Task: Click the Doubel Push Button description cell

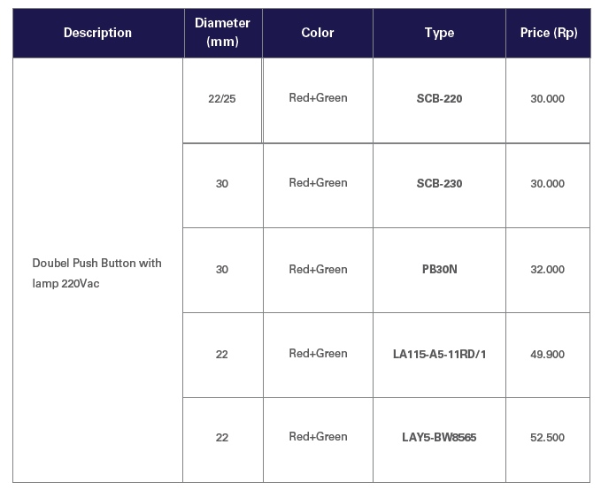Action: 97,271
